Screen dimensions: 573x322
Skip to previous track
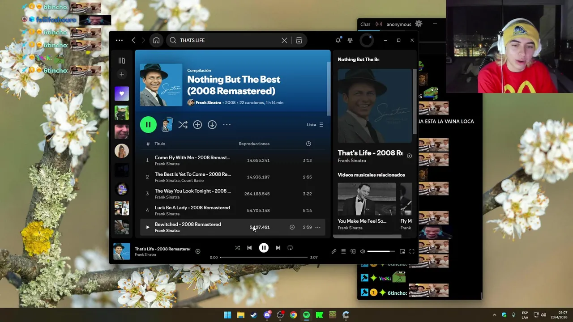(x=249, y=248)
